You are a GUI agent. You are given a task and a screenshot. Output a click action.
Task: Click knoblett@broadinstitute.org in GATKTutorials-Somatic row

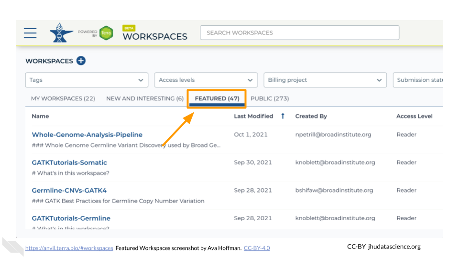[335, 162]
